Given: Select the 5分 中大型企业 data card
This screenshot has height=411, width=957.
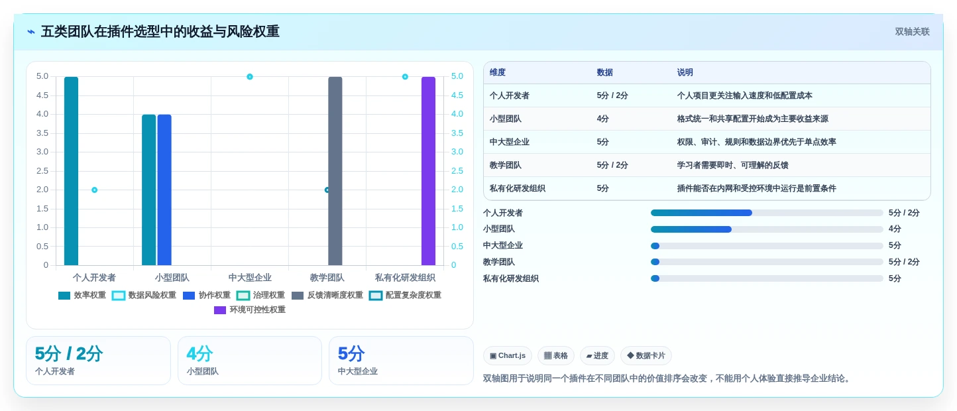Looking at the screenshot, I should click(x=401, y=361).
